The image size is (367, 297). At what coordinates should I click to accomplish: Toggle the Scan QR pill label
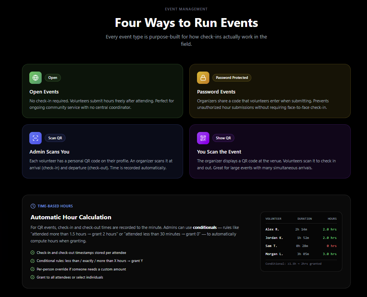(55, 138)
